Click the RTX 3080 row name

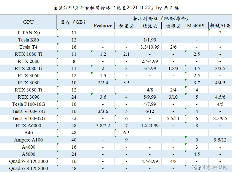pos(28,83)
